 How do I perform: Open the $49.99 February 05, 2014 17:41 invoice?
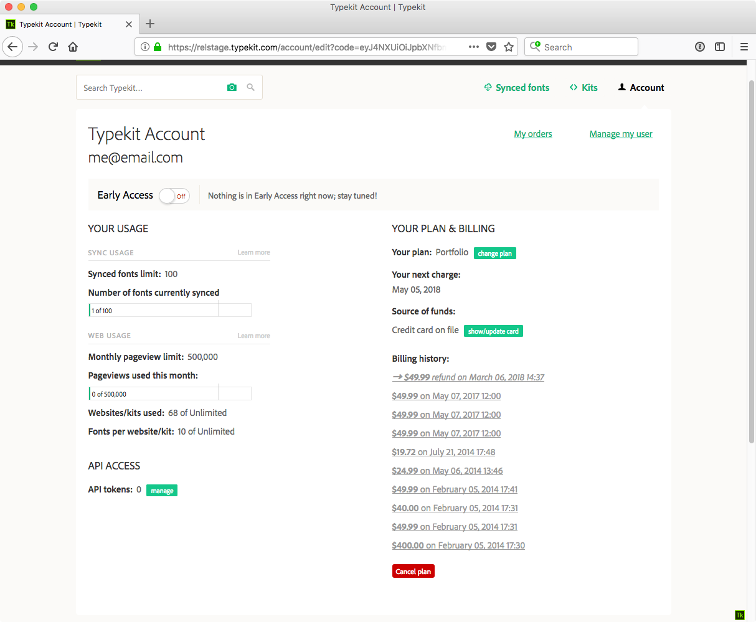point(455,489)
